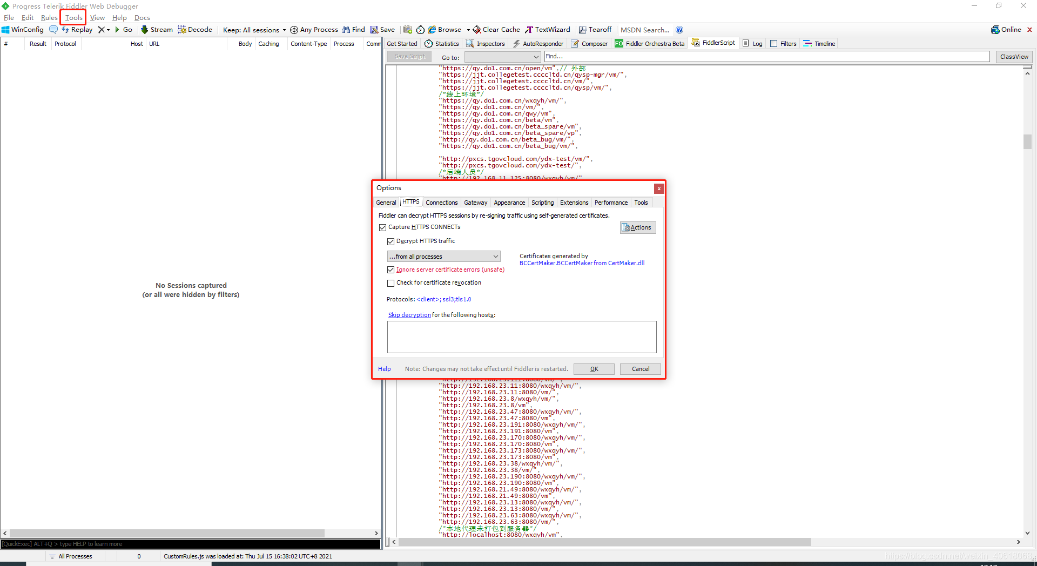The image size is (1037, 566).
Task: Click the Any Process crosshair target
Action: coord(314,30)
